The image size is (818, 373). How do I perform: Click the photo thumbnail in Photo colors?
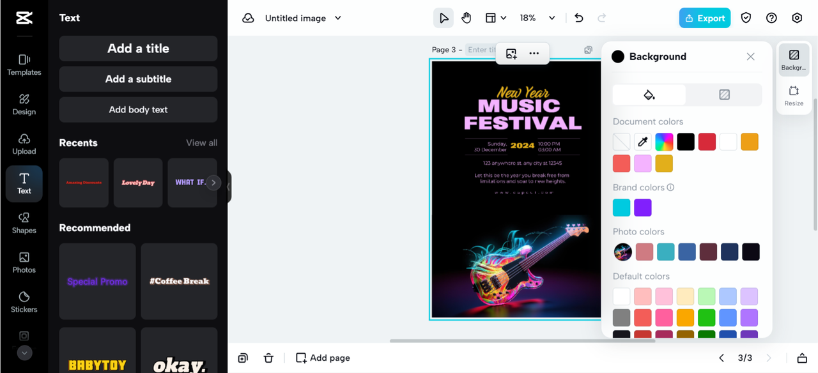(x=622, y=252)
